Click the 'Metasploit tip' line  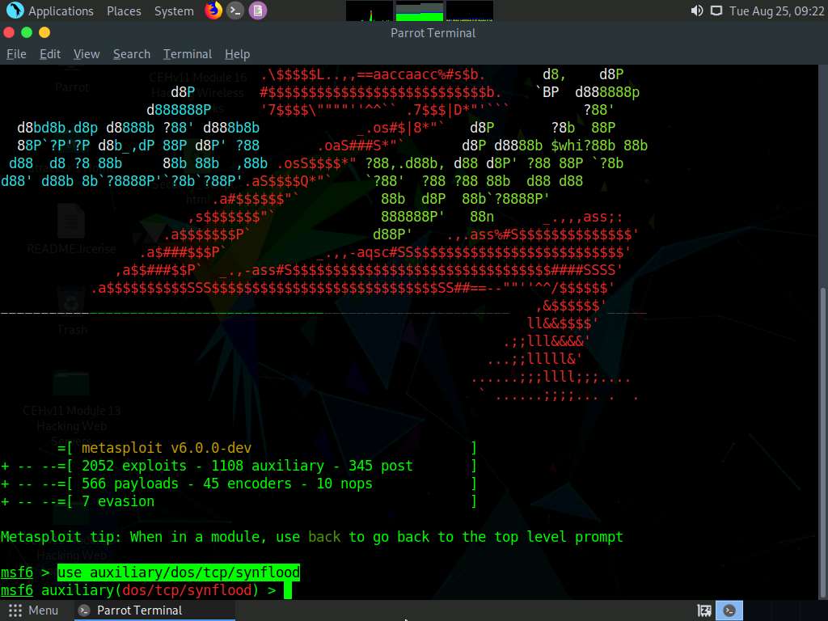pos(311,537)
